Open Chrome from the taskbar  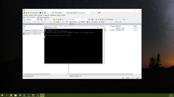pos(20,95)
